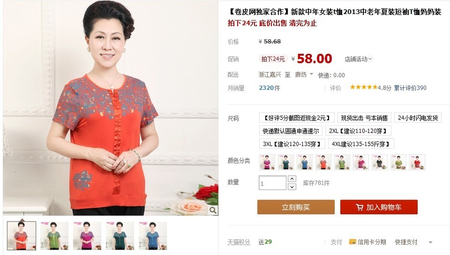The height and width of the screenshot is (255, 450).
Task: Expand the 店铺活动 dropdown
Action: (x=359, y=59)
